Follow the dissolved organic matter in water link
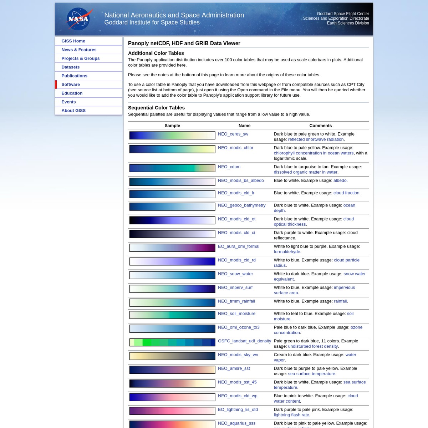This screenshot has height=428, width=428. [305, 172]
